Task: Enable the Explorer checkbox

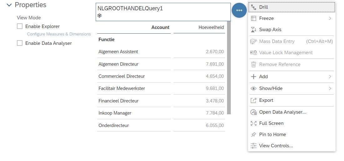Action: point(20,26)
